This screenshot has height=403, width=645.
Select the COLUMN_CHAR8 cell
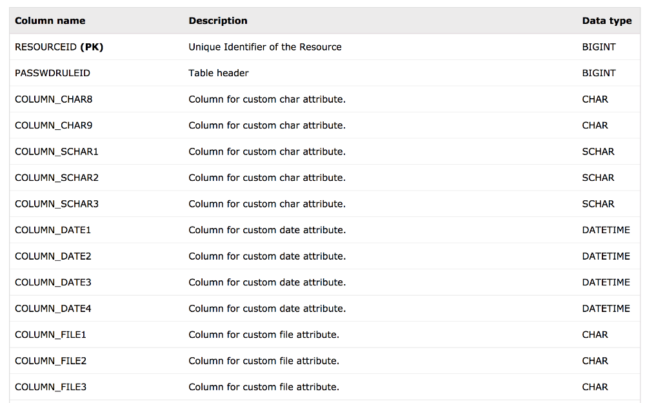click(x=54, y=99)
